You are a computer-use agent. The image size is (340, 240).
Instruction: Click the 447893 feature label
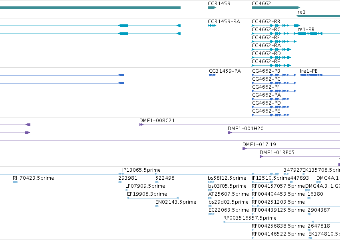[x=300, y=178]
